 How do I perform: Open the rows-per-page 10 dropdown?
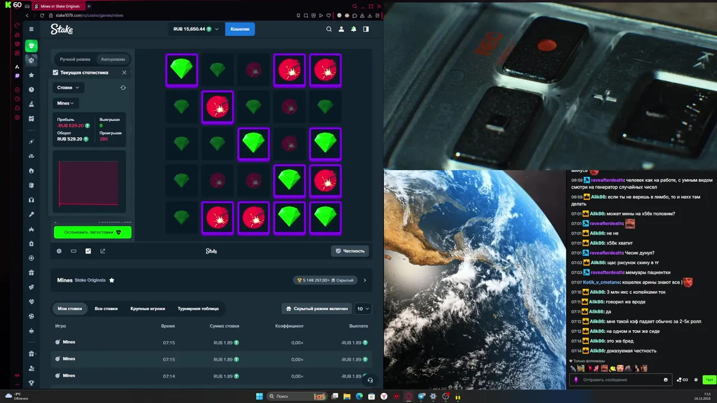364,308
